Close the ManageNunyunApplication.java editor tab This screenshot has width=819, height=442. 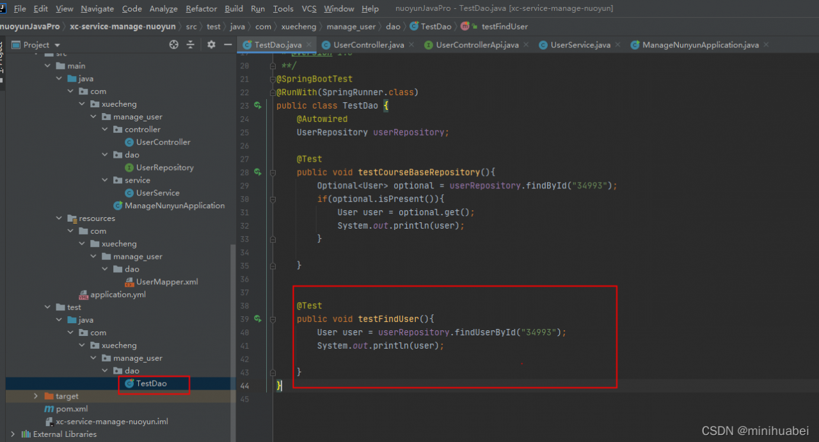point(766,45)
